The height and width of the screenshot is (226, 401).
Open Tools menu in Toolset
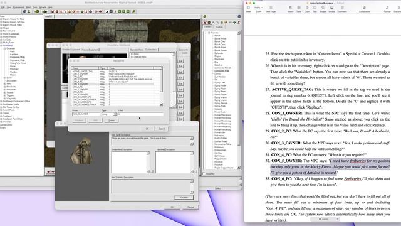coord(35,7)
